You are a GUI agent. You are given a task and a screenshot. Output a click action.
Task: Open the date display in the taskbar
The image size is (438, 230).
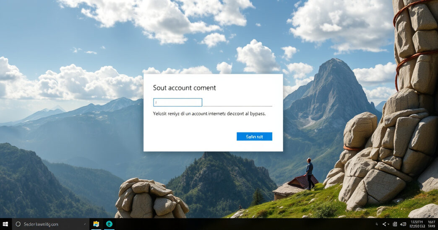tap(417, 224)
